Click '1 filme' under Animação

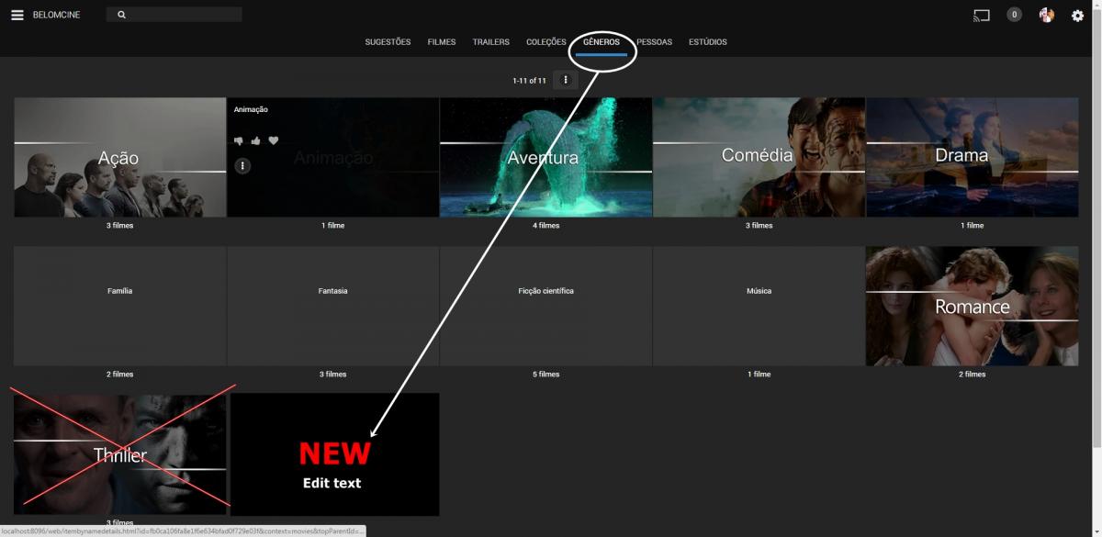tap(333, 226)
